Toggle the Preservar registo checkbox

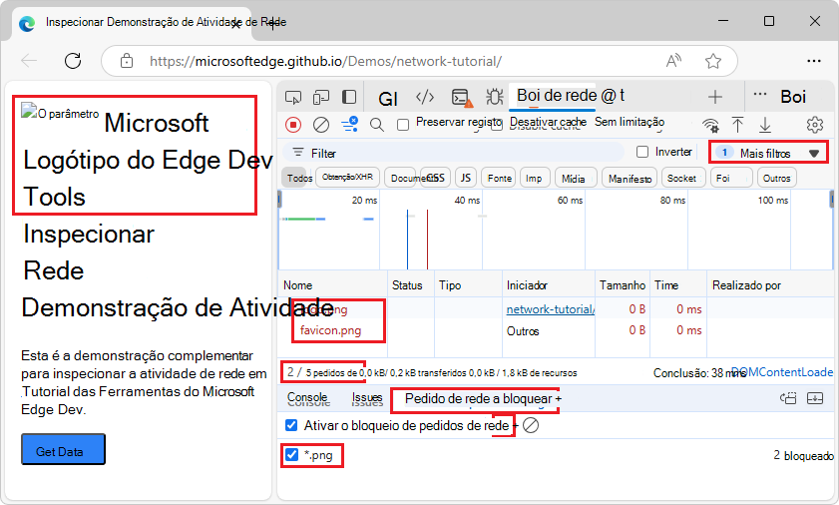(x=403, y=125)
